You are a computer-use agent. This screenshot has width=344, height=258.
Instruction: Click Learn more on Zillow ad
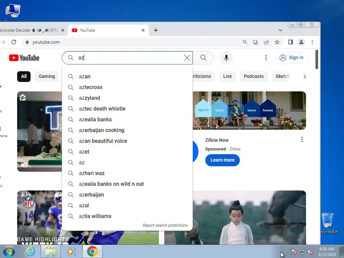(222, 160)
